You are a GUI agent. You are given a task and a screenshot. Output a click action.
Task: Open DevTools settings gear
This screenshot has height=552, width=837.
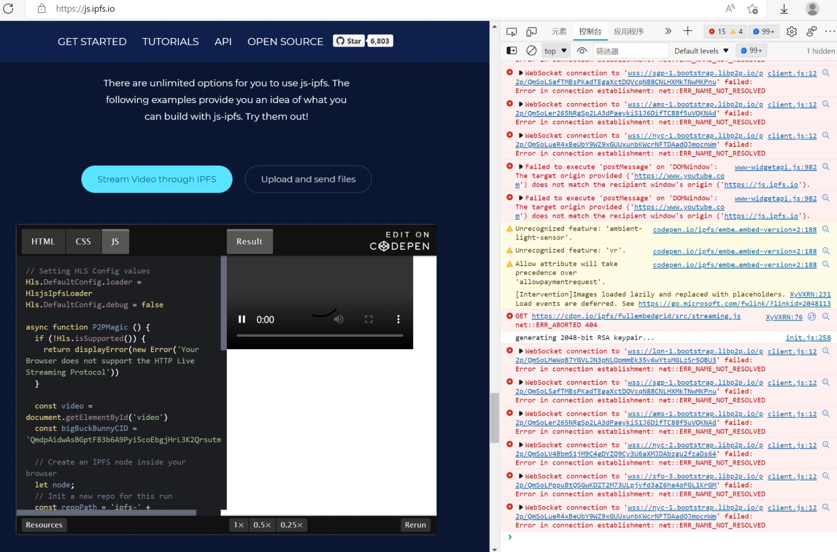pyautogui.click(x=791, y=31)
